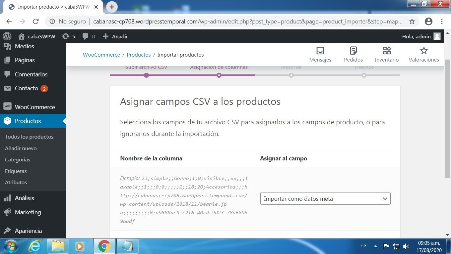Click the admin avatar image

[x=437, y=36]
